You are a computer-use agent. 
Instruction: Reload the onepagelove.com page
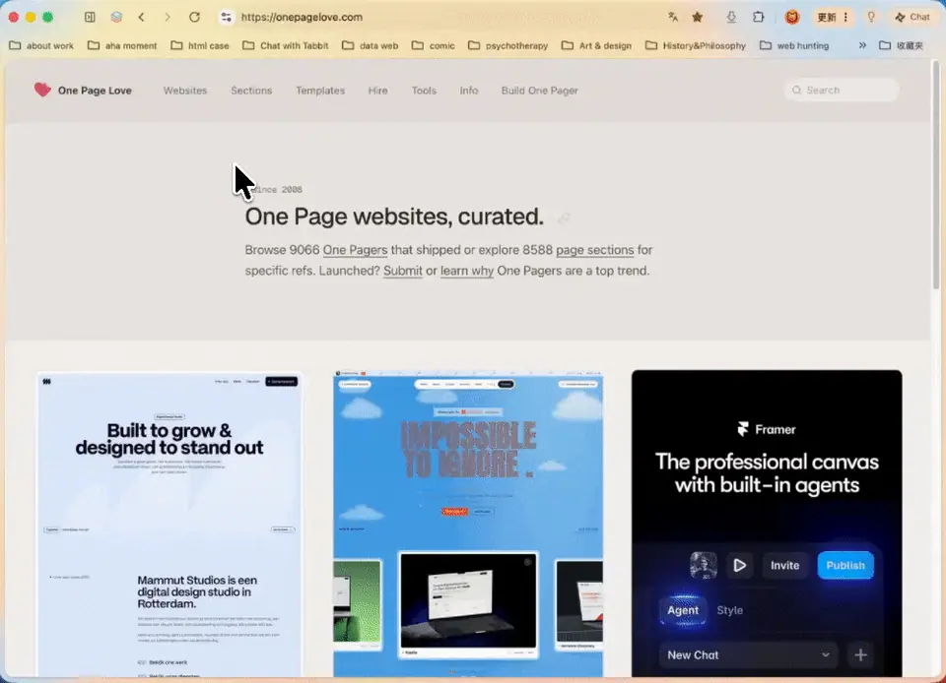(194, 17)
